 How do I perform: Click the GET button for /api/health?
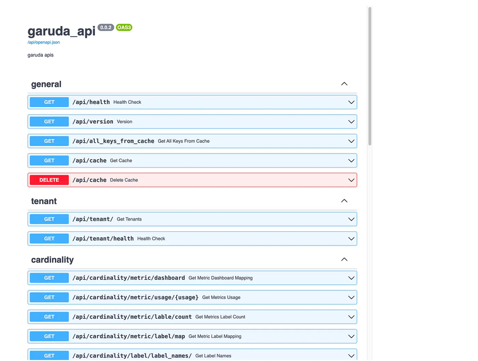tap(49, 102)
